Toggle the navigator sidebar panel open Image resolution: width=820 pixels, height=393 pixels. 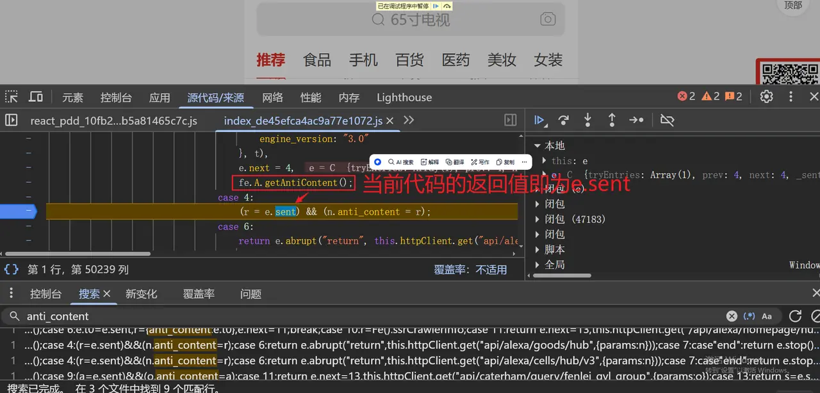10,120
